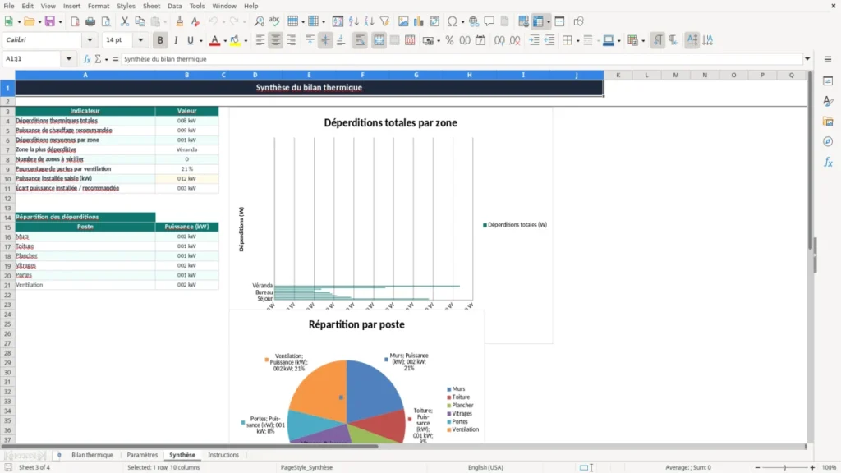Align text left

[260, 40]
